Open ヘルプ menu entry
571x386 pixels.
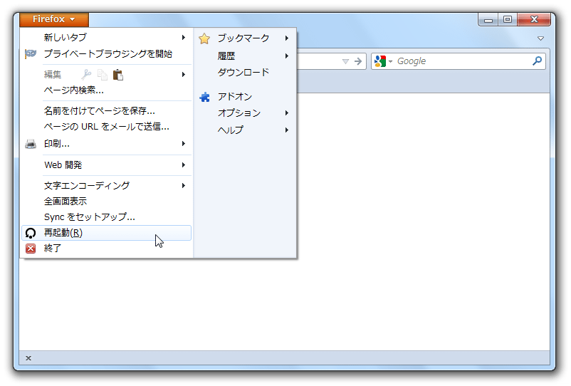point(246,130)
